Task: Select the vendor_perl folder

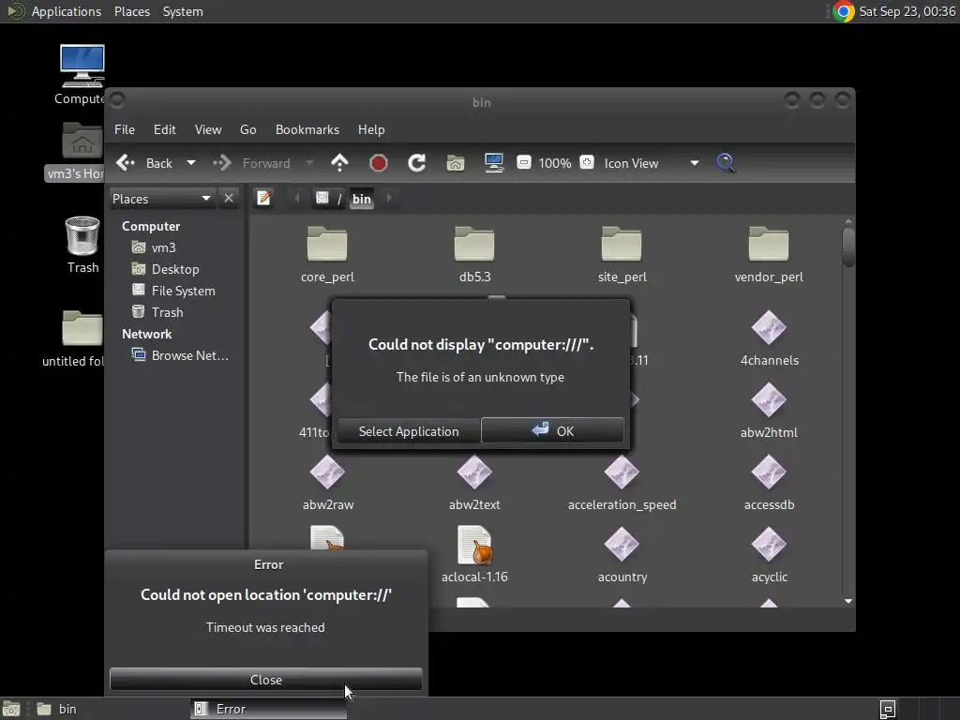Action: pos(769,254)
